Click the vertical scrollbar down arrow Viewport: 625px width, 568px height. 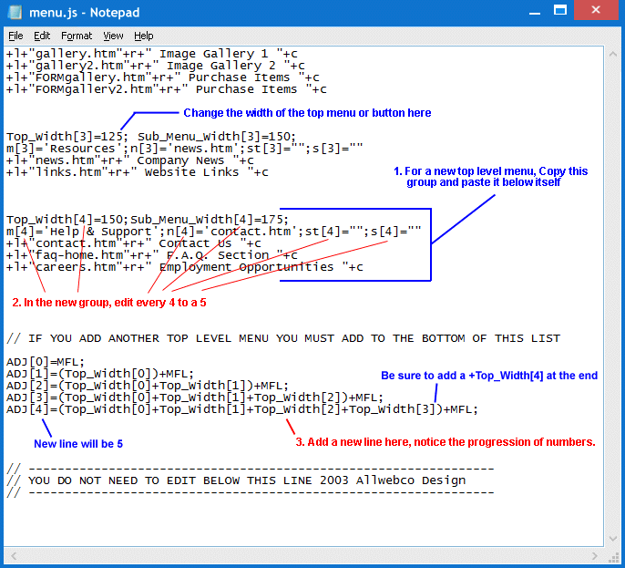click(x=611, y=538)
